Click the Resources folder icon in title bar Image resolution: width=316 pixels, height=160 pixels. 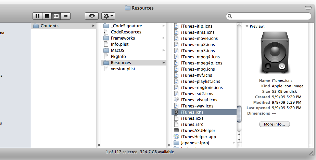[x=128, y=8]
